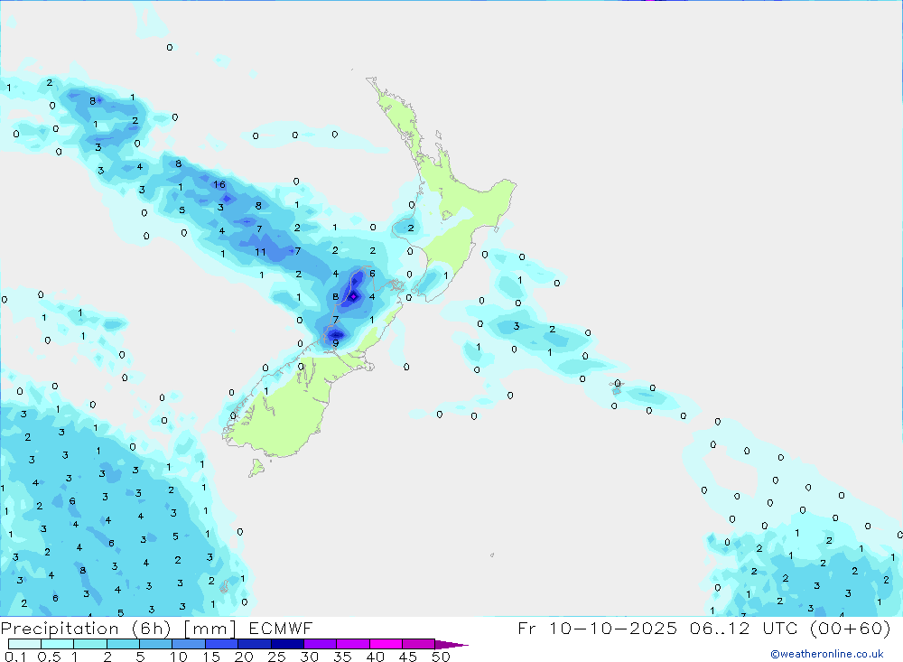Pick the 10–15 mm legend swatch

pos(189,644)
